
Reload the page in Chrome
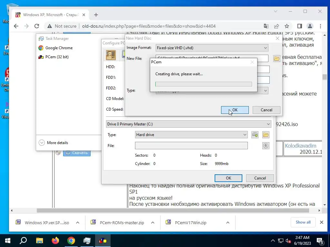tap(37, 26)
